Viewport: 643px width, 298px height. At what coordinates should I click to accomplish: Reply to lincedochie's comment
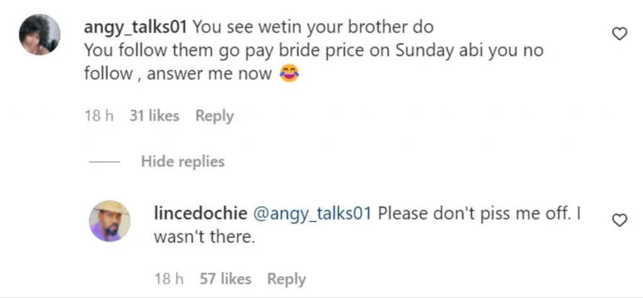(x=286, y=279)
